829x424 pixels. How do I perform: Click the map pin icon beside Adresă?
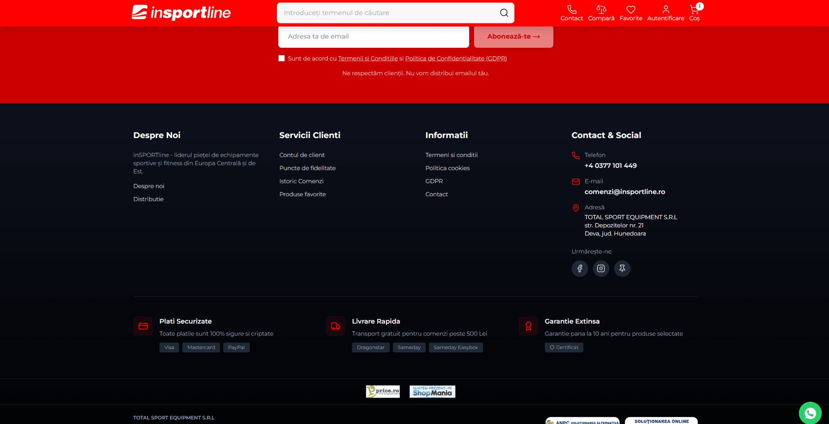tap(576, 208)
